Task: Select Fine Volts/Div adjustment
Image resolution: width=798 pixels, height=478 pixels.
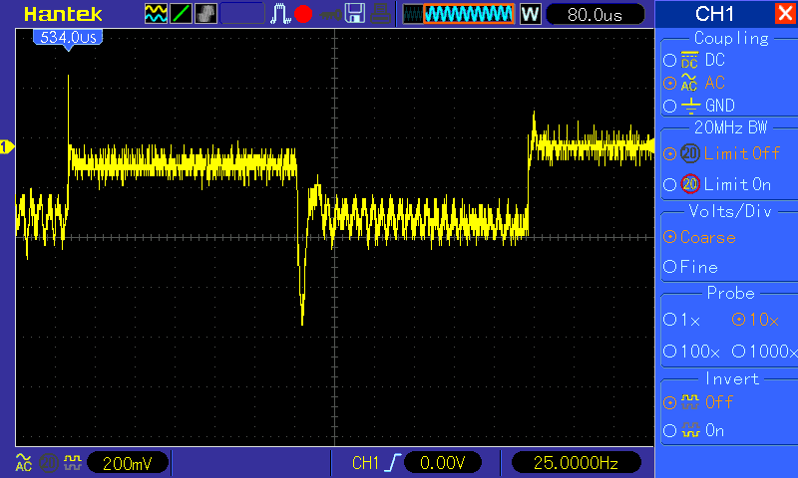Action: tap(690, 267)
